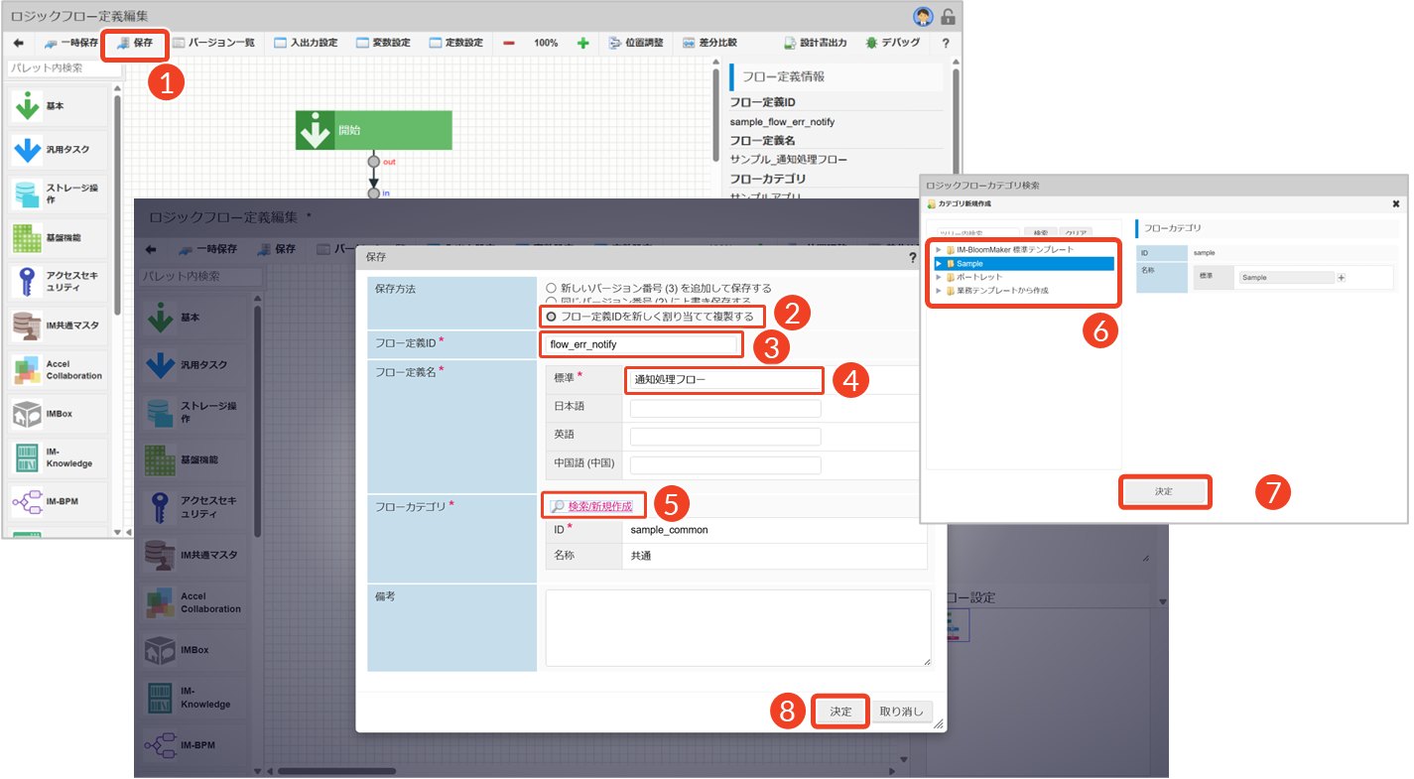1414x779 pixels.
Task: Expand the ポートレット category tree node
Action: tap(938, 278)
